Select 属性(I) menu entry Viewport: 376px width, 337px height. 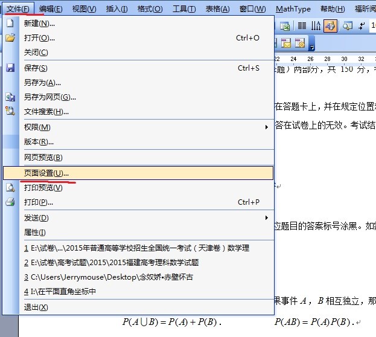[x=138, y=232]
